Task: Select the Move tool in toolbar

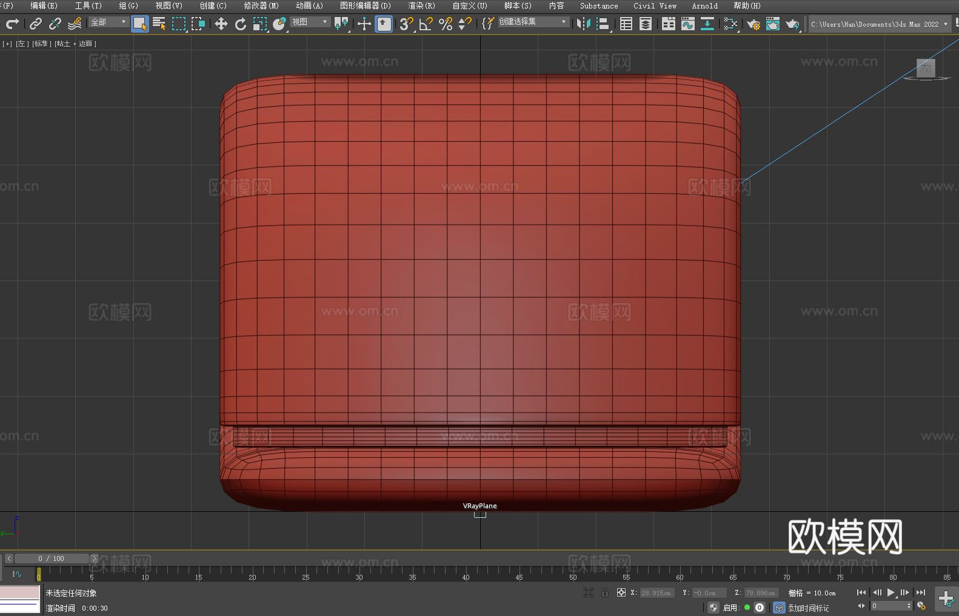Action: [x=221, y=24]
